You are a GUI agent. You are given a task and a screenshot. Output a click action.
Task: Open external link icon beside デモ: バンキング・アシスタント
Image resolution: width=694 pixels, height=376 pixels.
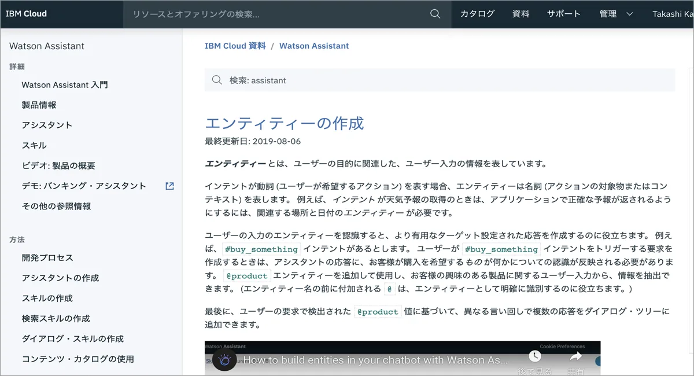coord(169,186)
